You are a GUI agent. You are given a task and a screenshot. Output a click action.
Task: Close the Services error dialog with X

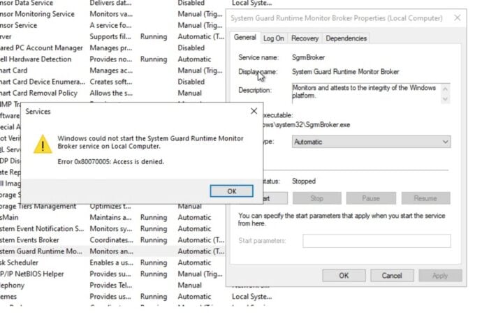(254, 111)
